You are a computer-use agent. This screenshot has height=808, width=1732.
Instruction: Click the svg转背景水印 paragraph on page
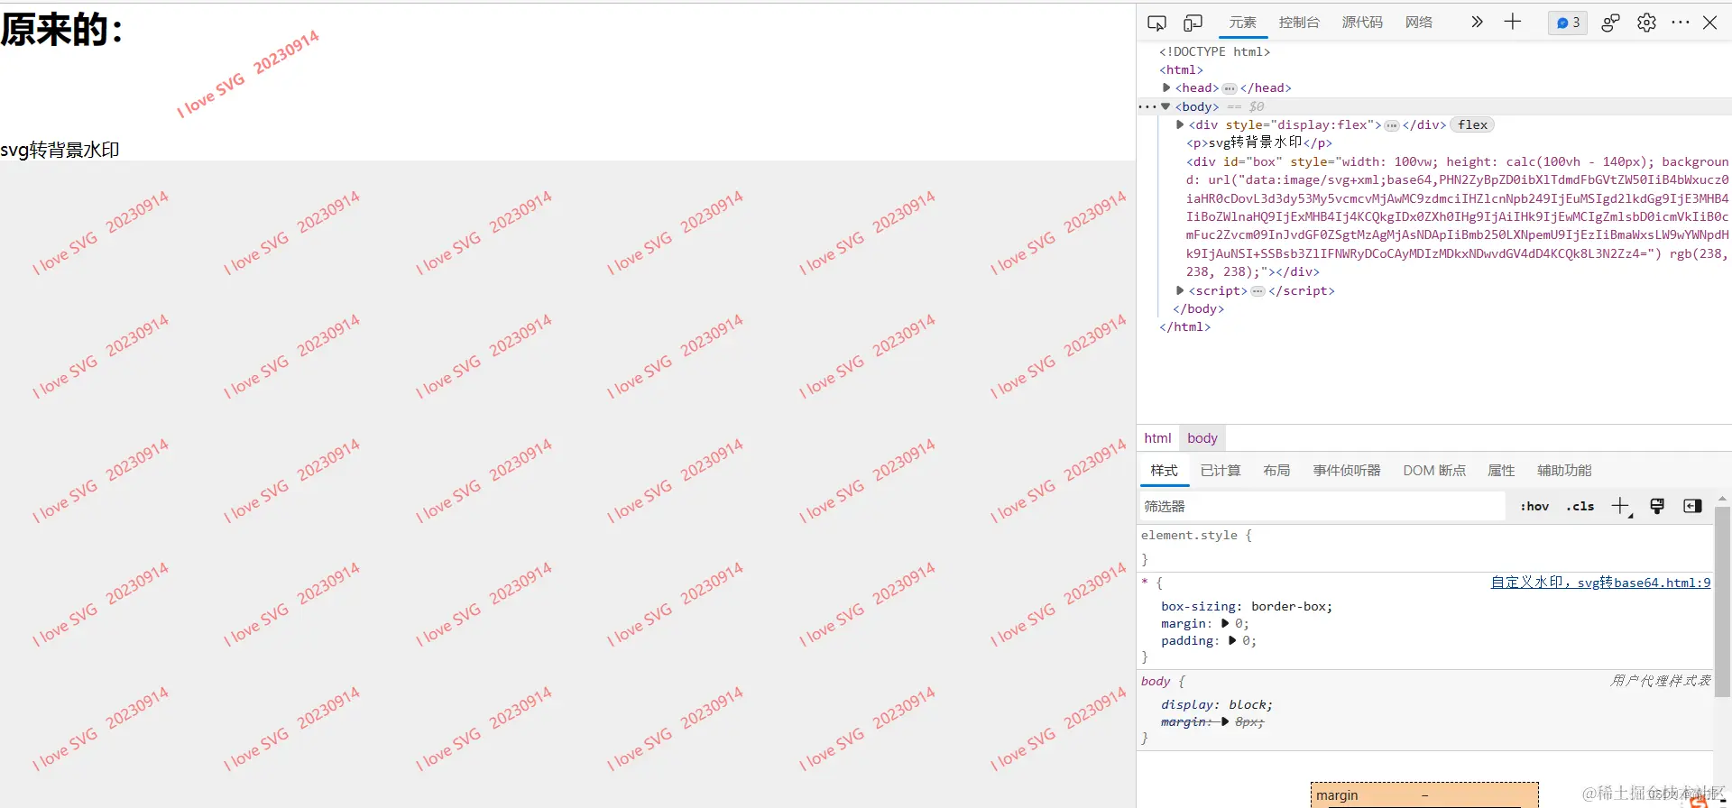pyautogui.click(x=60, y=150)
